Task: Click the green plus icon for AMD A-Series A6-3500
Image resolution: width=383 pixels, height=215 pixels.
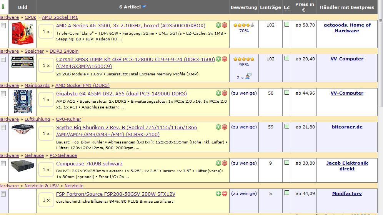Action: tap(218, 25)
